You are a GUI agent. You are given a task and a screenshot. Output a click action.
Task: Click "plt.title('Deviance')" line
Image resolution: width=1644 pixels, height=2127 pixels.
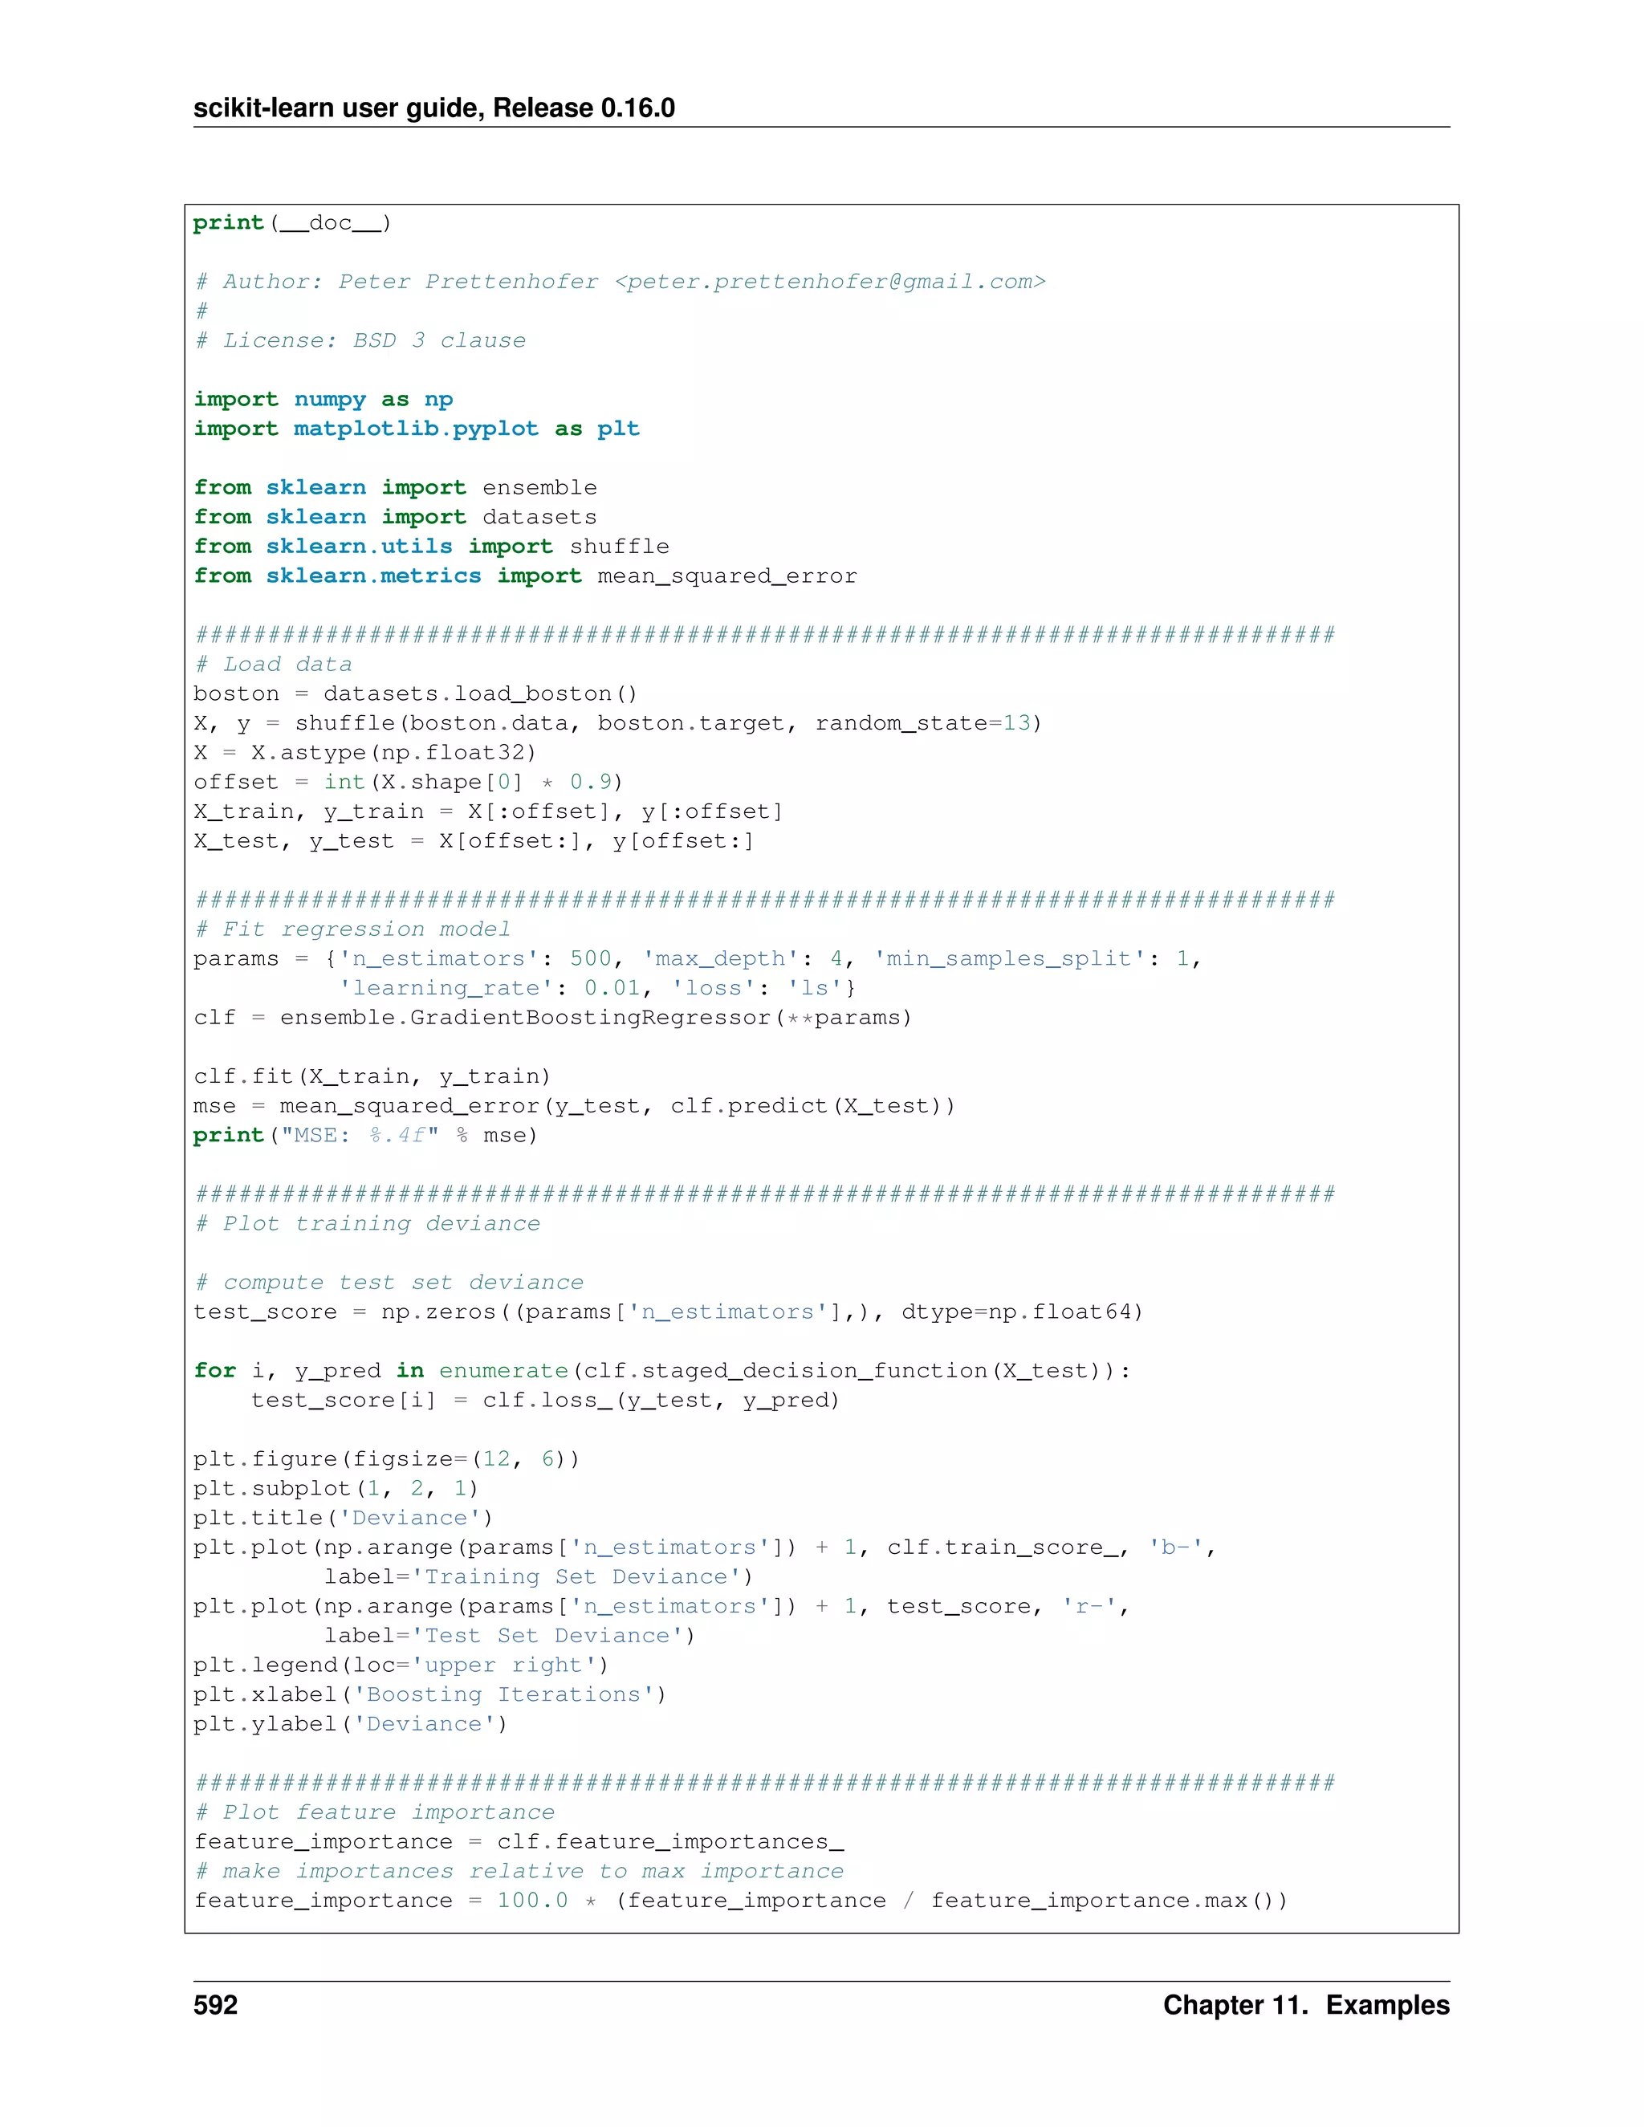pos(343,1517)
